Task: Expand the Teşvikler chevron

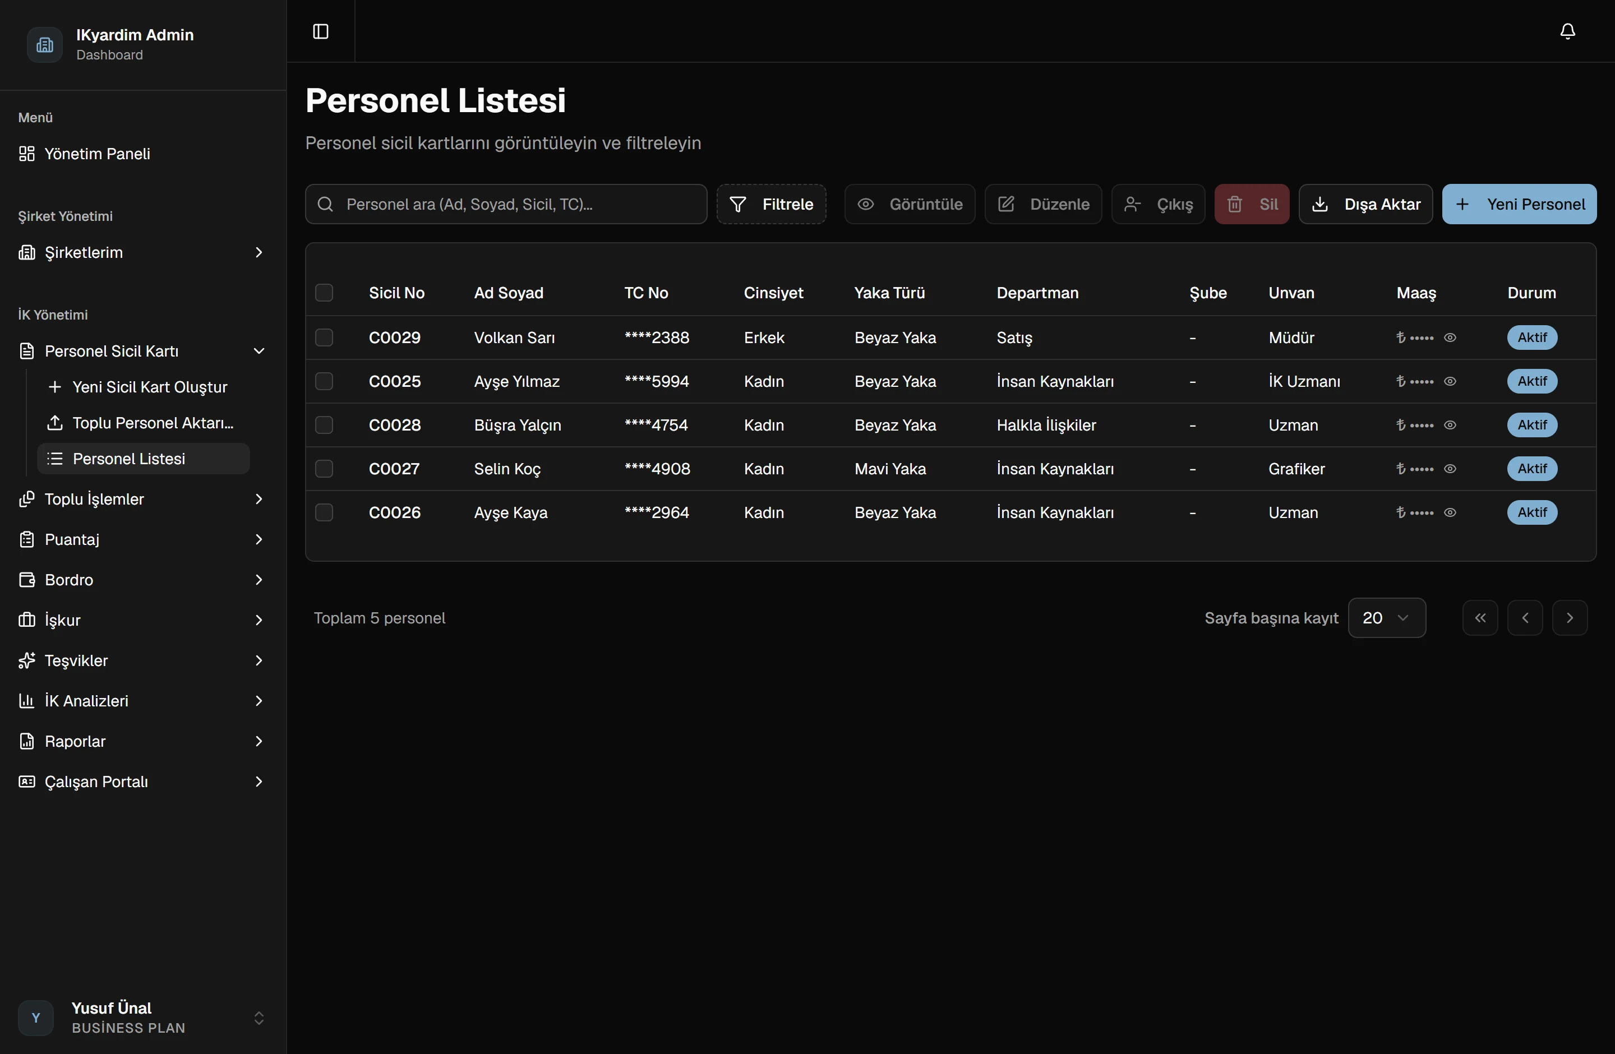Action: pyautogui.click(x=259, y=660)
